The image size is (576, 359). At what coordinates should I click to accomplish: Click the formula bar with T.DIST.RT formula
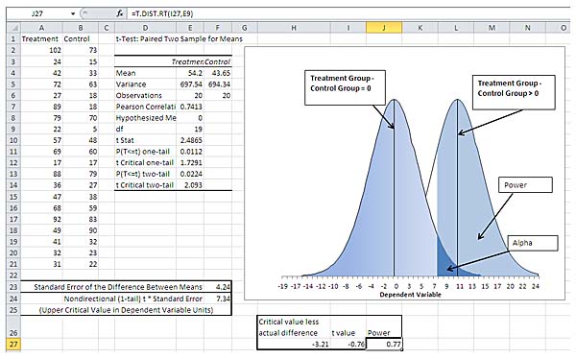point(349,13)
